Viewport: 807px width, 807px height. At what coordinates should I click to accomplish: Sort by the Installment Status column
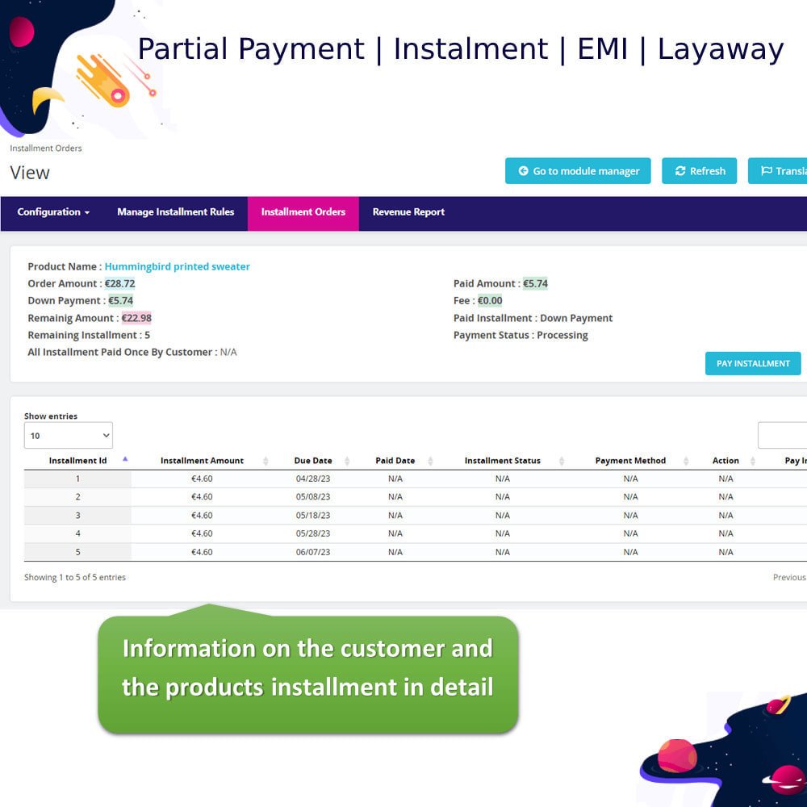pyautogui.click(x=503, y=461)
